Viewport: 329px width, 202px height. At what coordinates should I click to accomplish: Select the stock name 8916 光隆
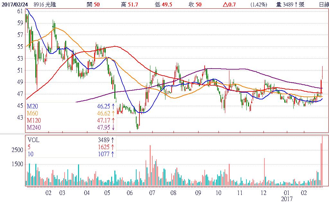tap(45, 4)
